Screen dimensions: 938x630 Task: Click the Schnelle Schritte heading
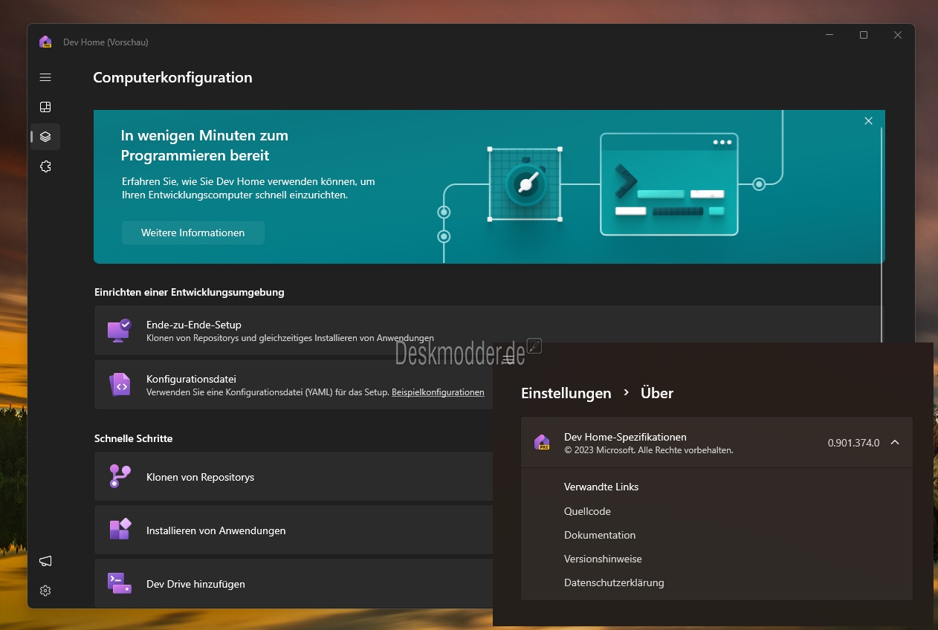point(134,438)
